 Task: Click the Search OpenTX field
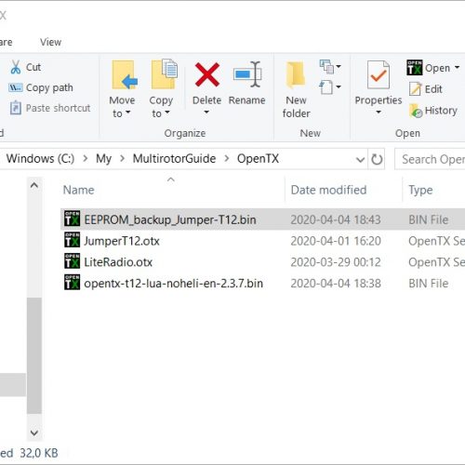(x=431, y=159)
